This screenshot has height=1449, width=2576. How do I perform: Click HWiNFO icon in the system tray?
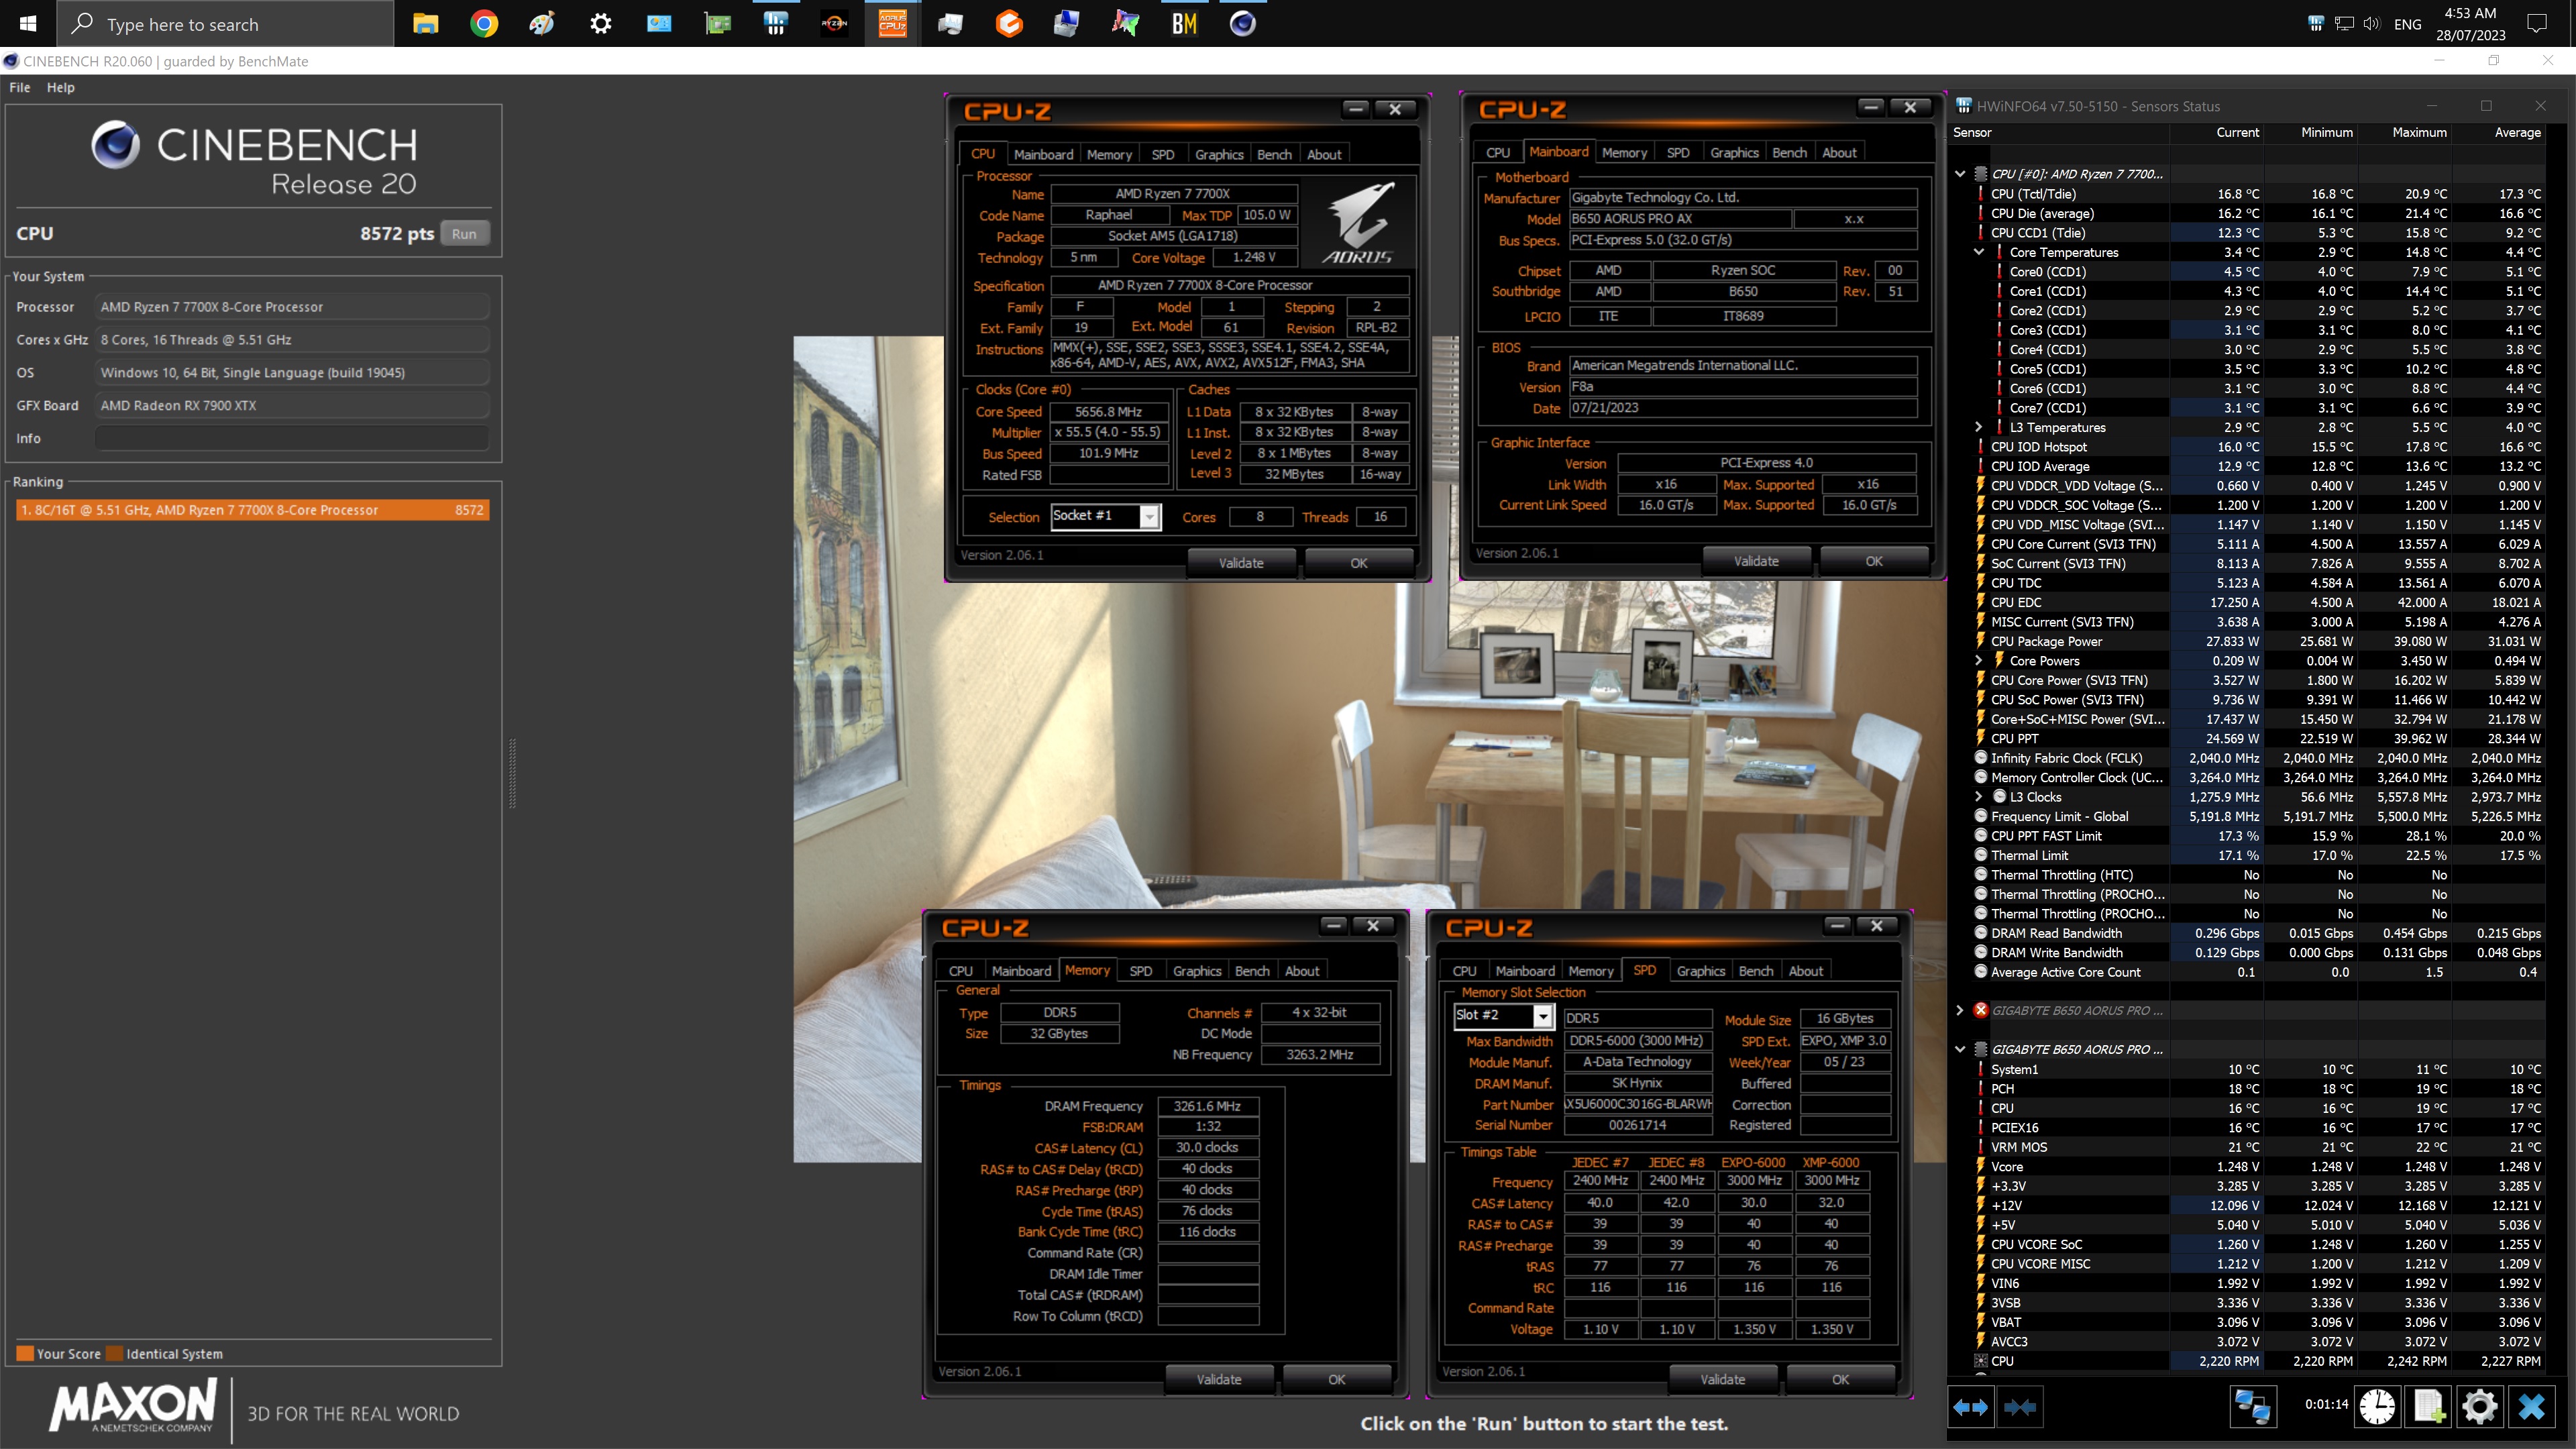[x=2315, y=23]
